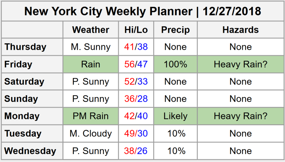285x162 pixels.
Task: Click the Tuesday row label
Action: click(x=23, y=134)
